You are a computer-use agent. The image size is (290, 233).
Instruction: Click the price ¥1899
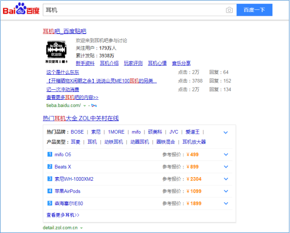point(194,203)
